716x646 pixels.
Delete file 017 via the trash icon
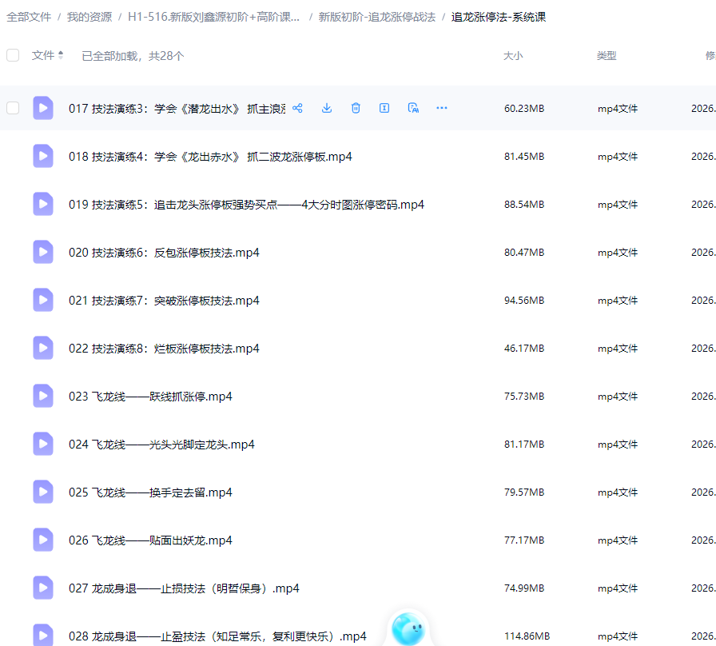click(356, 108)
